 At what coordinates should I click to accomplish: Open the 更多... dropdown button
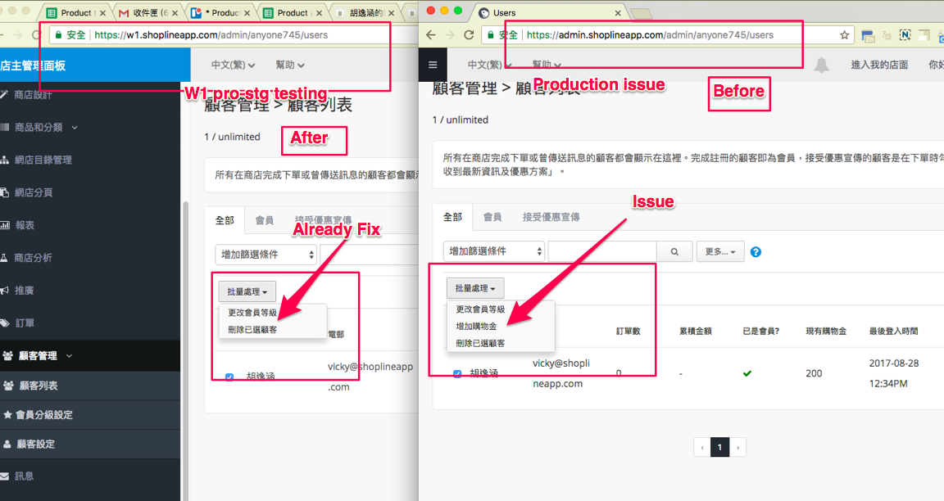point(720,251)
